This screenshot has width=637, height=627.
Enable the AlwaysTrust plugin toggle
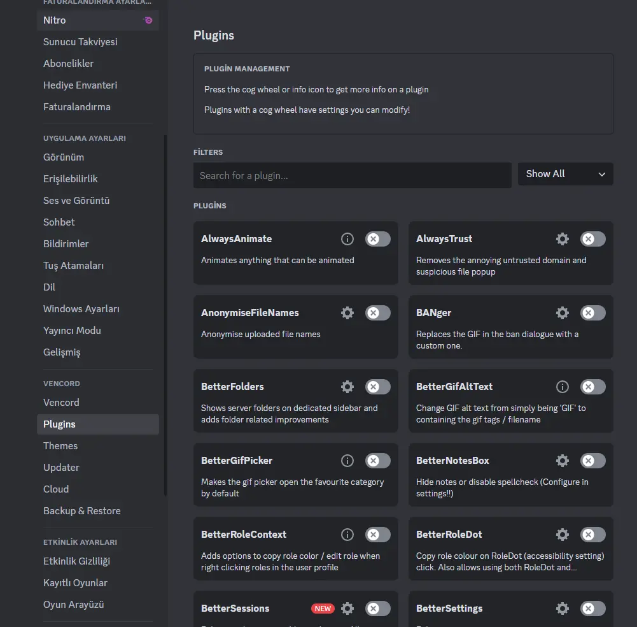pyautogui.click(x=592, y=239)
